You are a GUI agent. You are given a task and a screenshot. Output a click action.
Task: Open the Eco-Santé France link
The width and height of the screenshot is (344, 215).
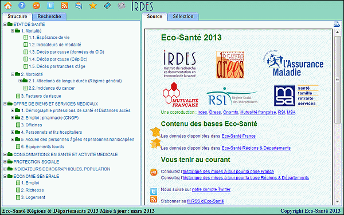[x=239, y=136]
